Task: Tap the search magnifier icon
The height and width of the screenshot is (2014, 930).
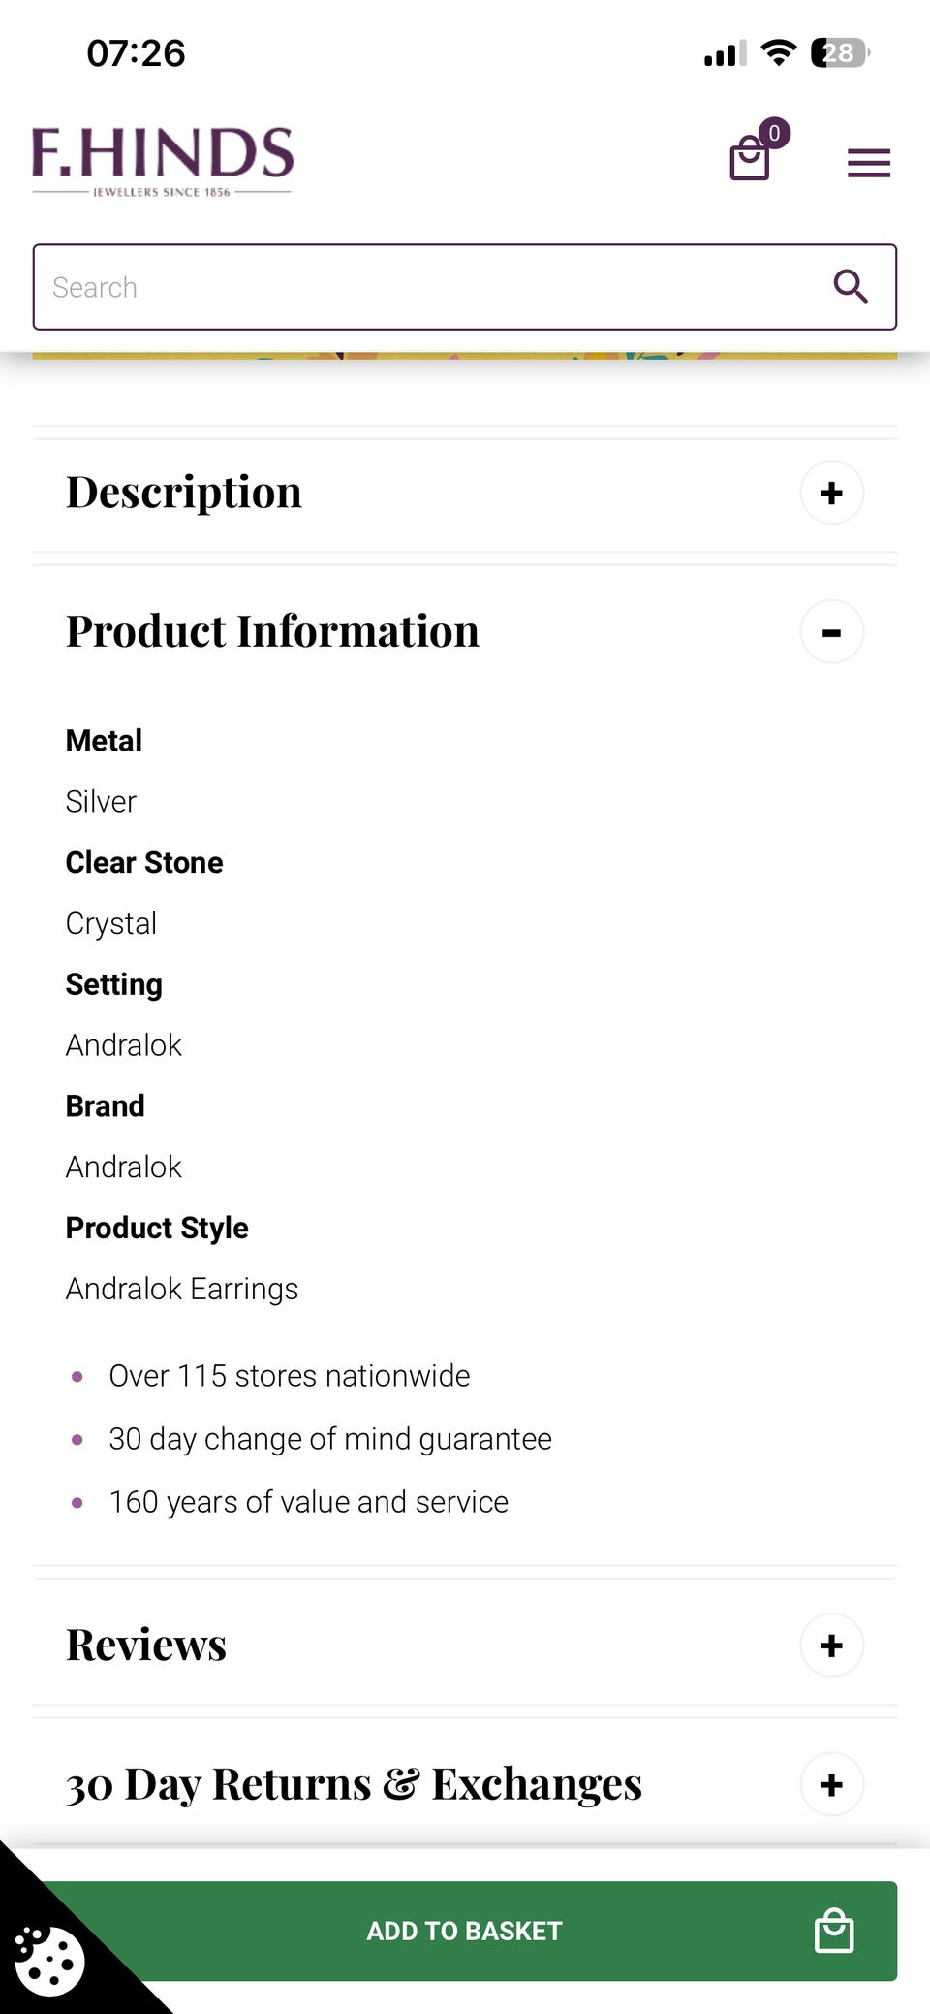Action: coord(850,286)
